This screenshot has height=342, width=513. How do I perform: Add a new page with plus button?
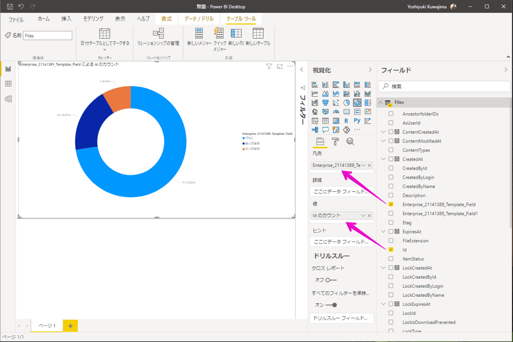[x=70, y=326]
